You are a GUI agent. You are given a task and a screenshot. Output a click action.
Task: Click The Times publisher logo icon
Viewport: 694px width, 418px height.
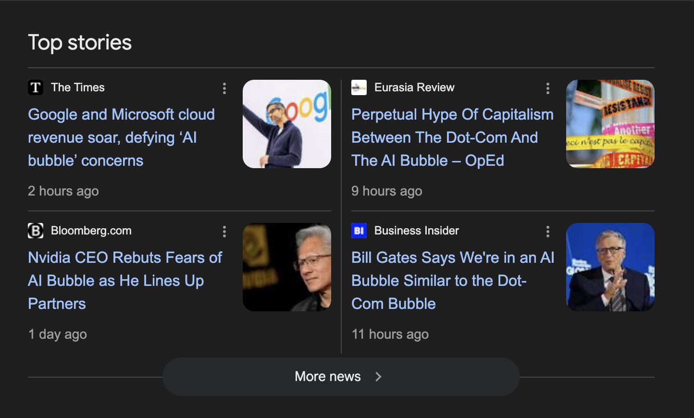click(36, 87)
